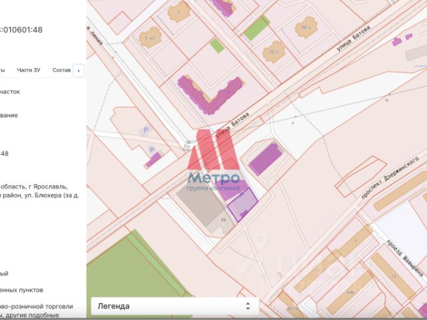This screenshot has width=427, height=320.
Task: Select the highlighted purple-outlined land parcel
Action: pos(243,205)
